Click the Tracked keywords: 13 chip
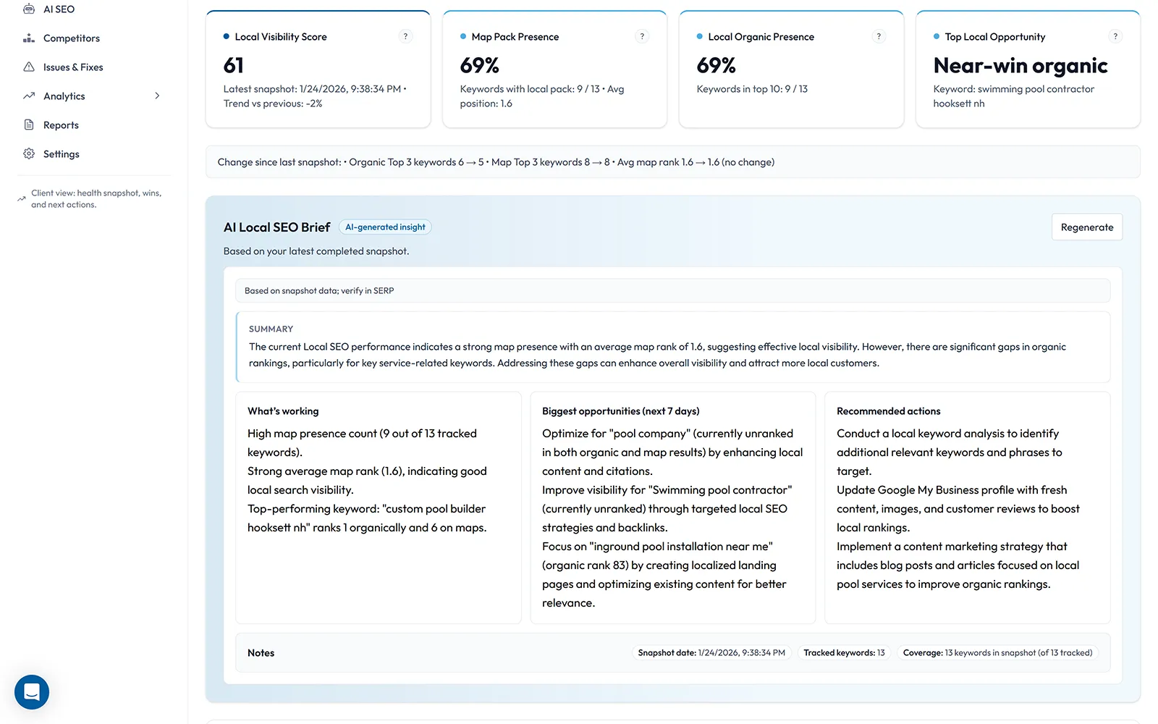The height and width of the screenshot is (724, 1158). pyautogui.click(x=844, y=652)
